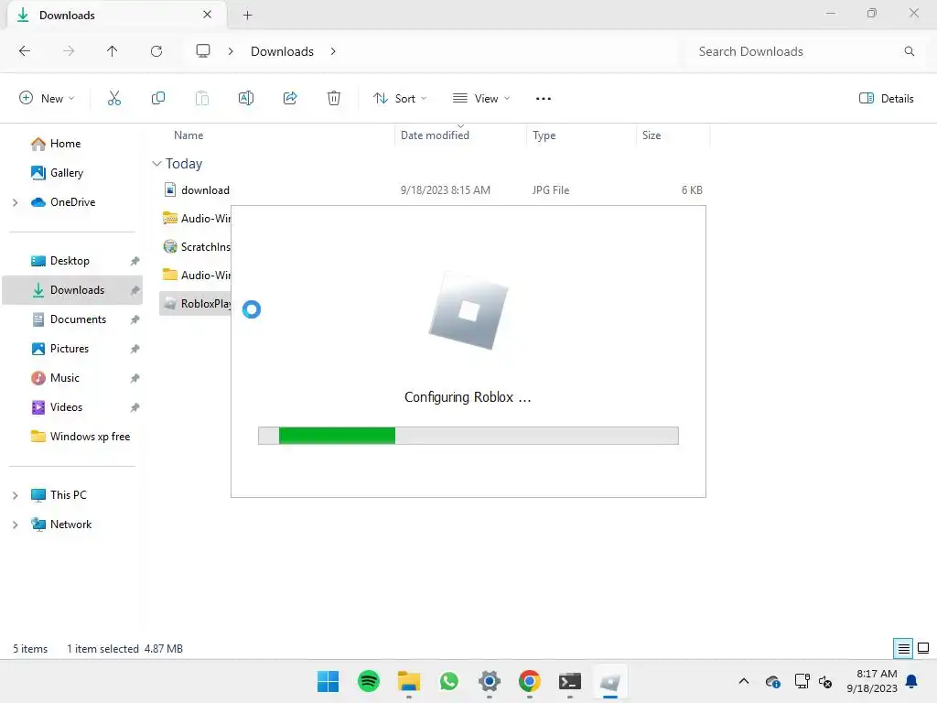Click the search magnifier icon

click(x=909, y=51)
